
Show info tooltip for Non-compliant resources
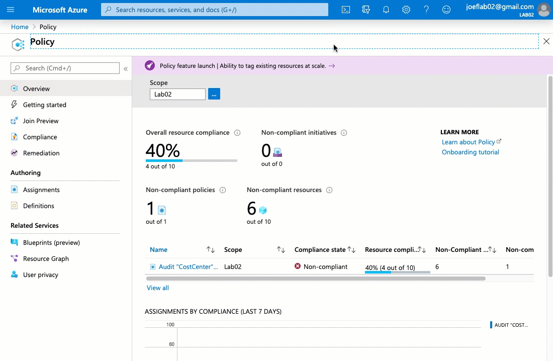point(329,190)
